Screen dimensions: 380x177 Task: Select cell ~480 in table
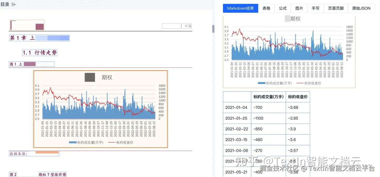point(268,140)
